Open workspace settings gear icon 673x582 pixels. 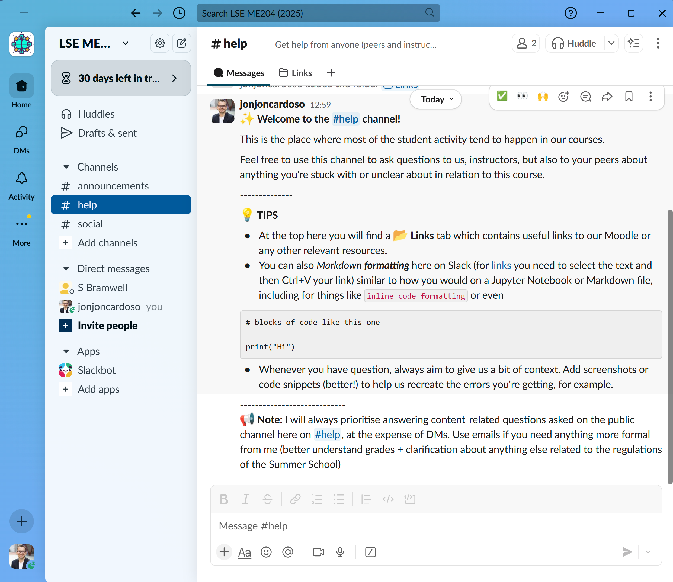coord(160,43)
